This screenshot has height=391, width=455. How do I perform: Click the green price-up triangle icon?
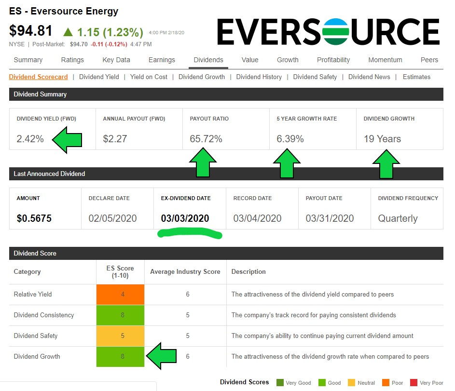[68, 32]
